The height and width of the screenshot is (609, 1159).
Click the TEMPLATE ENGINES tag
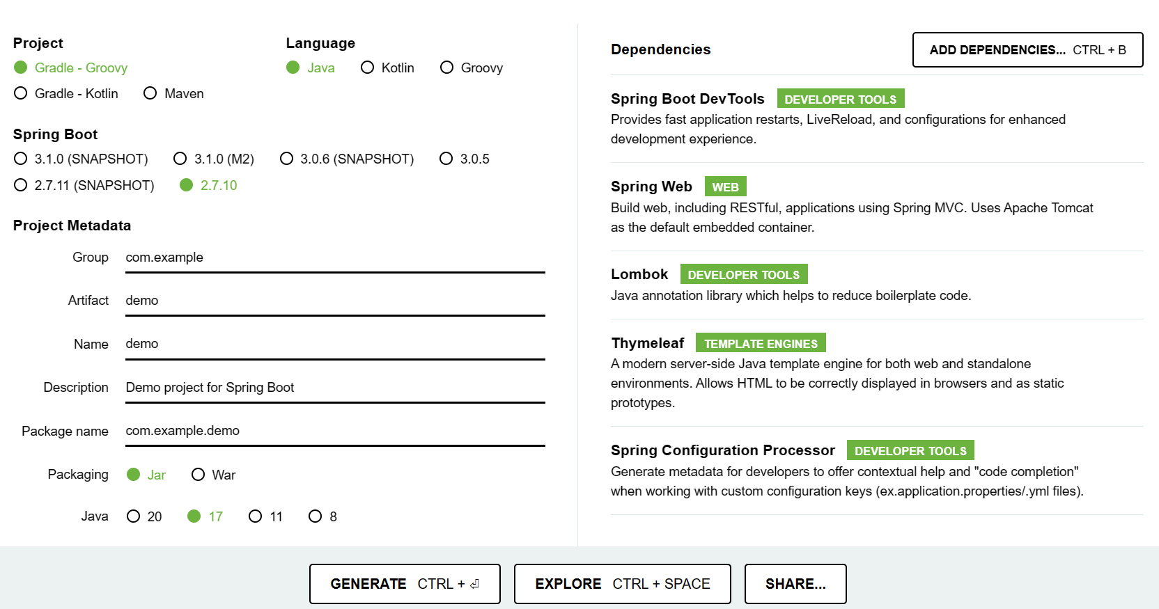(x=761, y=343)
